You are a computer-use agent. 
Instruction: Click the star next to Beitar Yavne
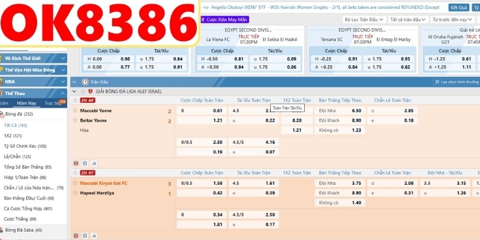click(x=75, y=121)
